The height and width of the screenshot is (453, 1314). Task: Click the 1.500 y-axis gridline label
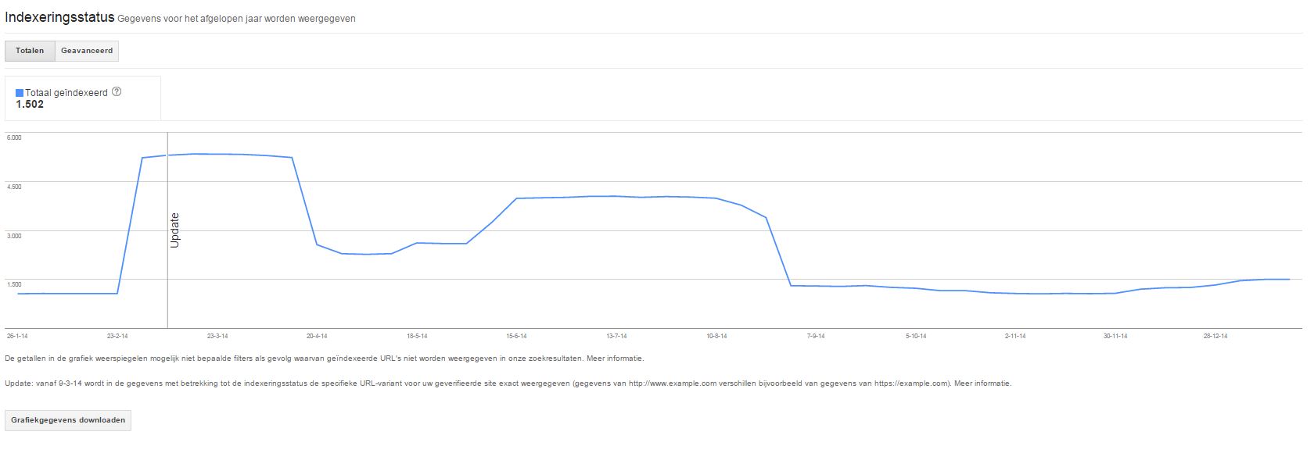coord(14,284)
